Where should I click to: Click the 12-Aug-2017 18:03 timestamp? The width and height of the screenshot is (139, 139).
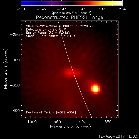click(x=118, y=136)
